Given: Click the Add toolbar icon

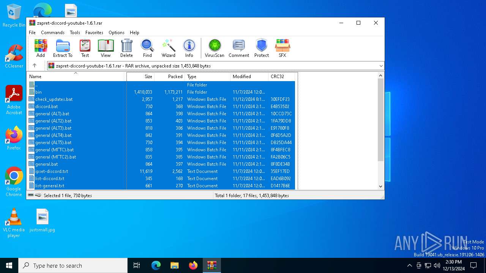Looking at the screenshot, I should [41, 48].
